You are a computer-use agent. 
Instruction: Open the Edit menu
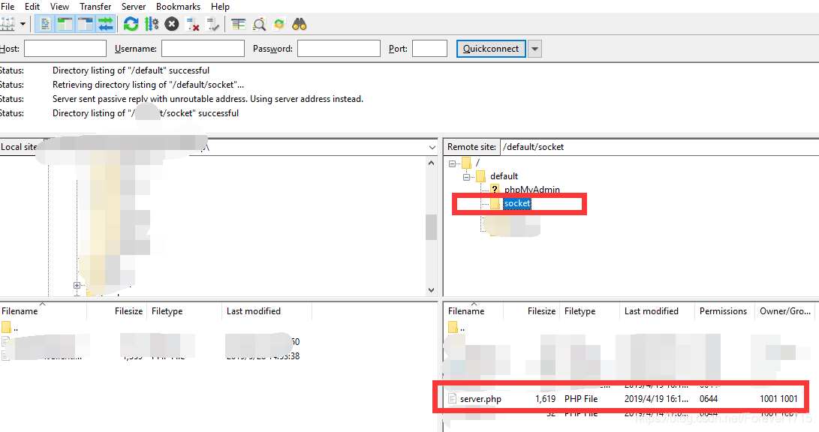click(32, 6)
